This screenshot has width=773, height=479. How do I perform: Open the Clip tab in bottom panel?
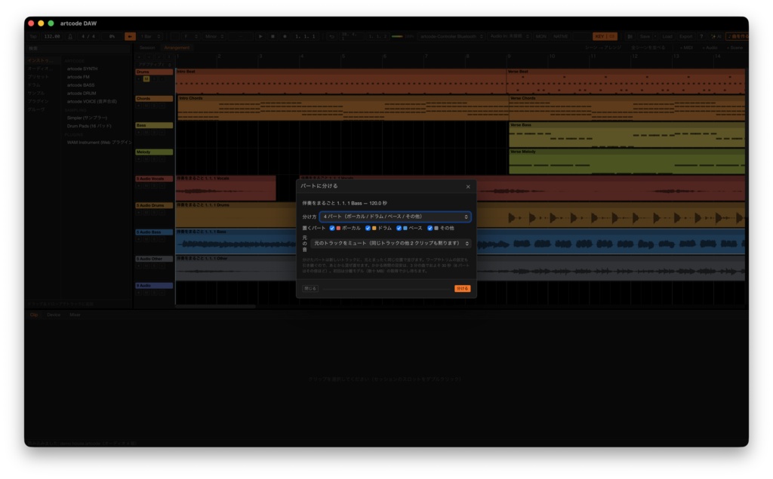coord(34,315)
